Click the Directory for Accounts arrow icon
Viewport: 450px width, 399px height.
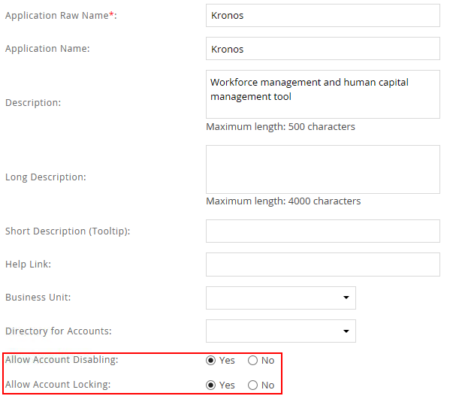(346, 331)
